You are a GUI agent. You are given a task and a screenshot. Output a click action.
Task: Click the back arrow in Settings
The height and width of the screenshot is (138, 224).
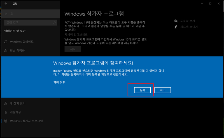pos(6,4)
